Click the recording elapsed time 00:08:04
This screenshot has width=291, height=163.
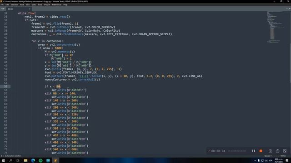[x=218, y=151]
